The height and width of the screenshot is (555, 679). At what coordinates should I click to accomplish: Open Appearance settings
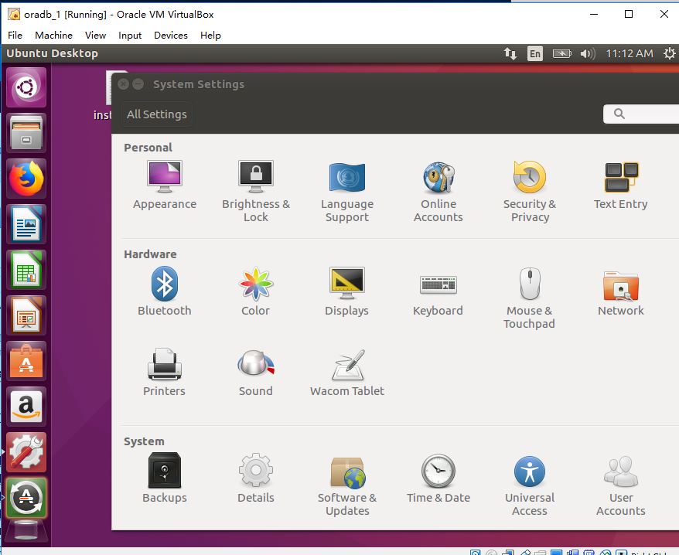(x=165, y=185)
